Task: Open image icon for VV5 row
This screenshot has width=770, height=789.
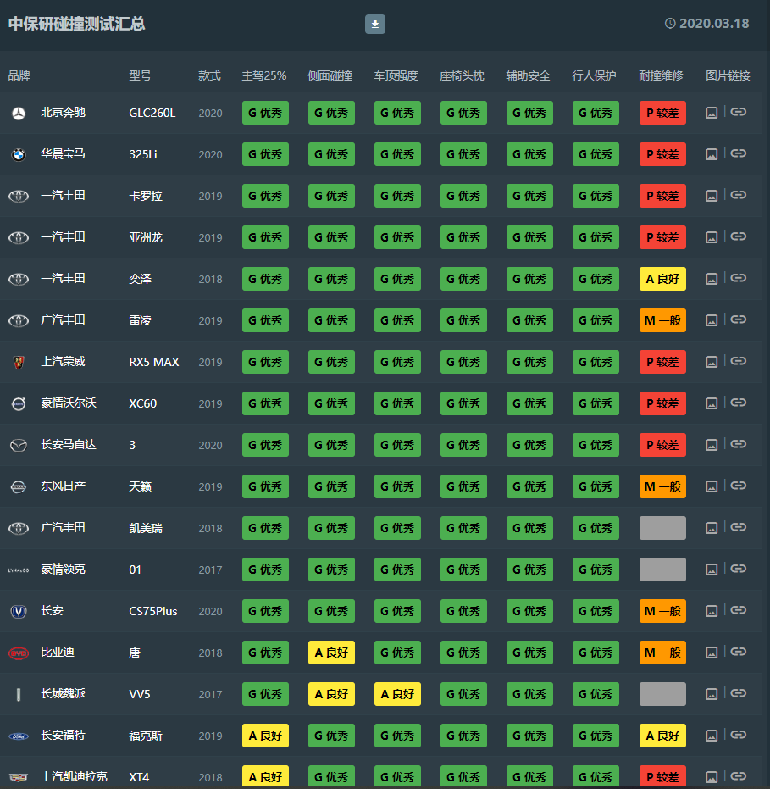Action: point(712,694)
